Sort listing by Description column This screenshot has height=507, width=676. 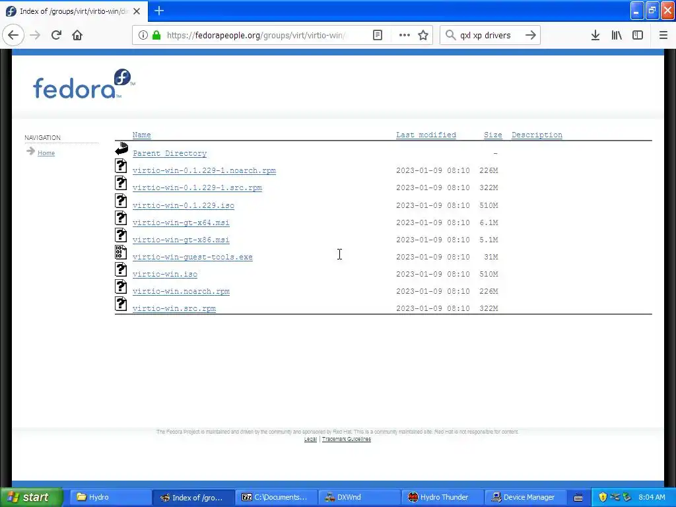[537, 135]
